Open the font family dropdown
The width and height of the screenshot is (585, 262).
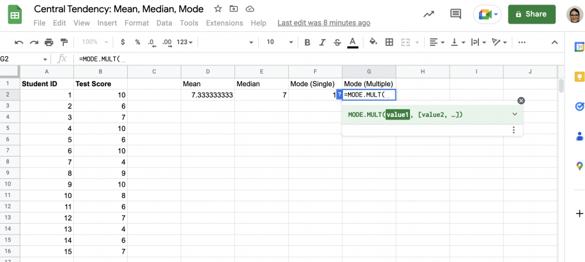227,42
